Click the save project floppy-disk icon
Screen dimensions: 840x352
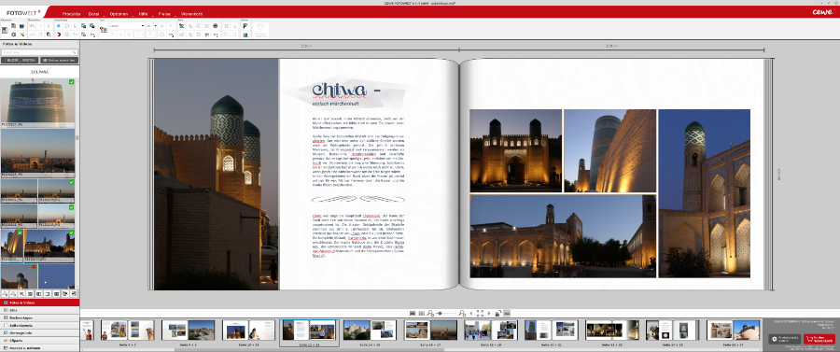coord(5,30)
